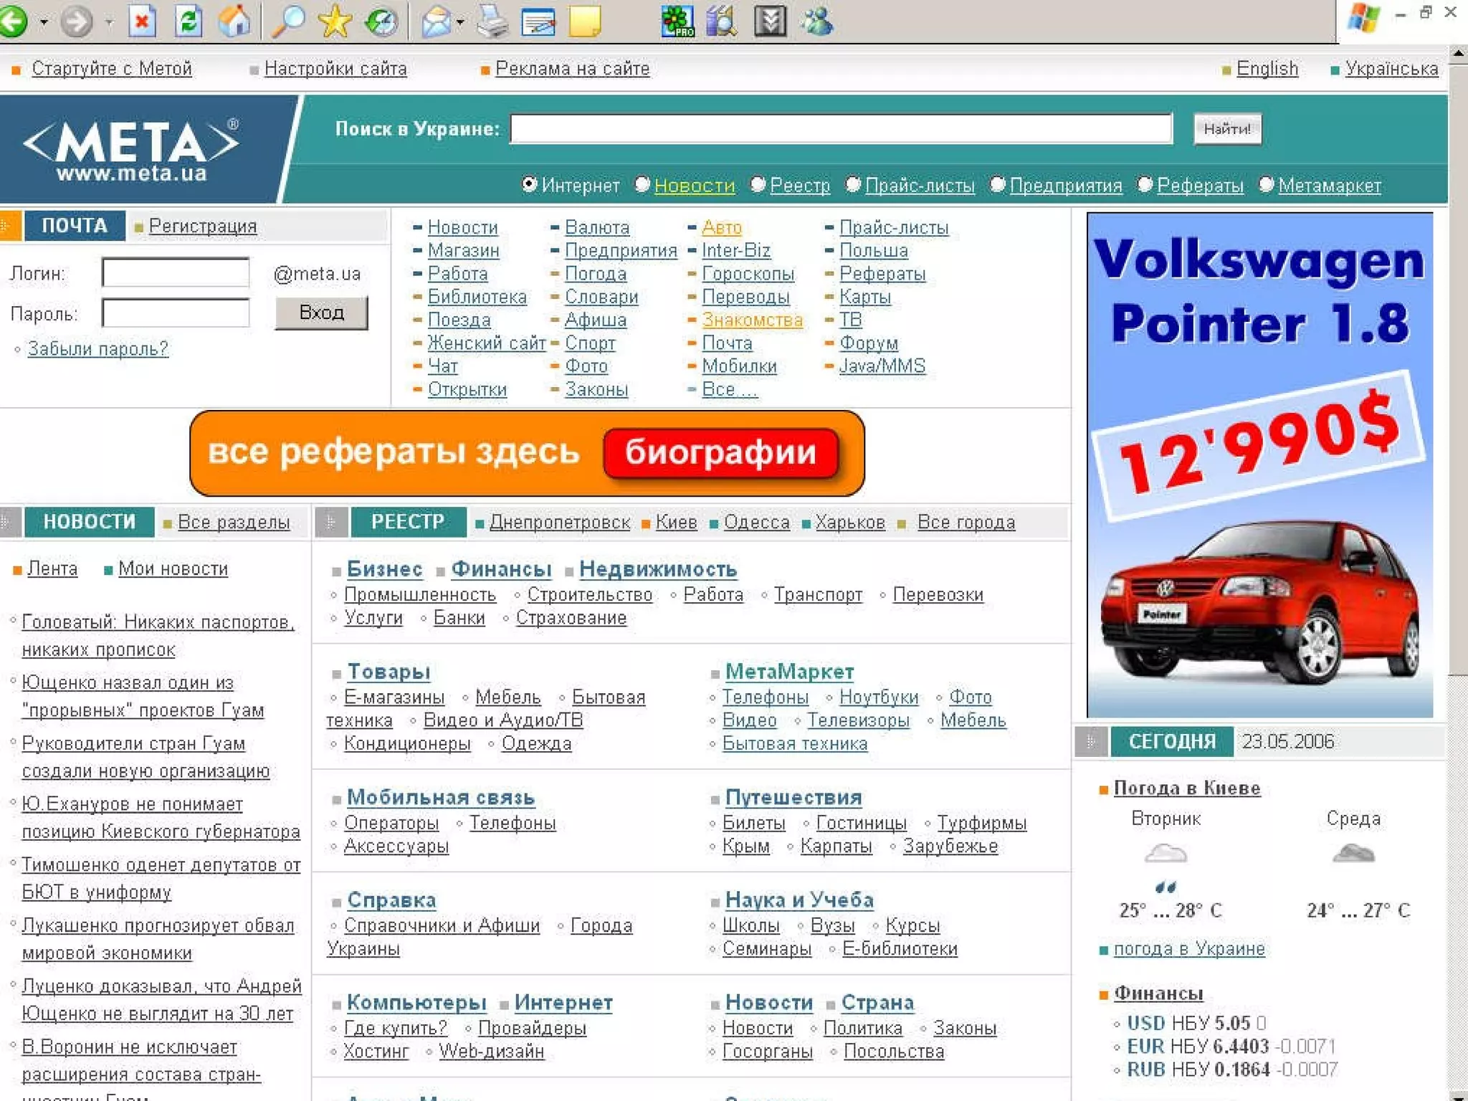Open the Back button history dropdown arrow

pos(44,22)
